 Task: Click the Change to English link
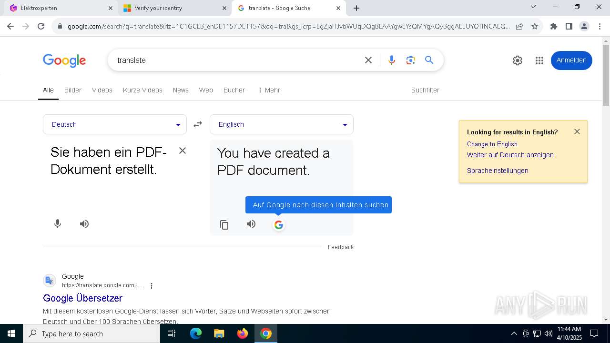coord(492,144)
